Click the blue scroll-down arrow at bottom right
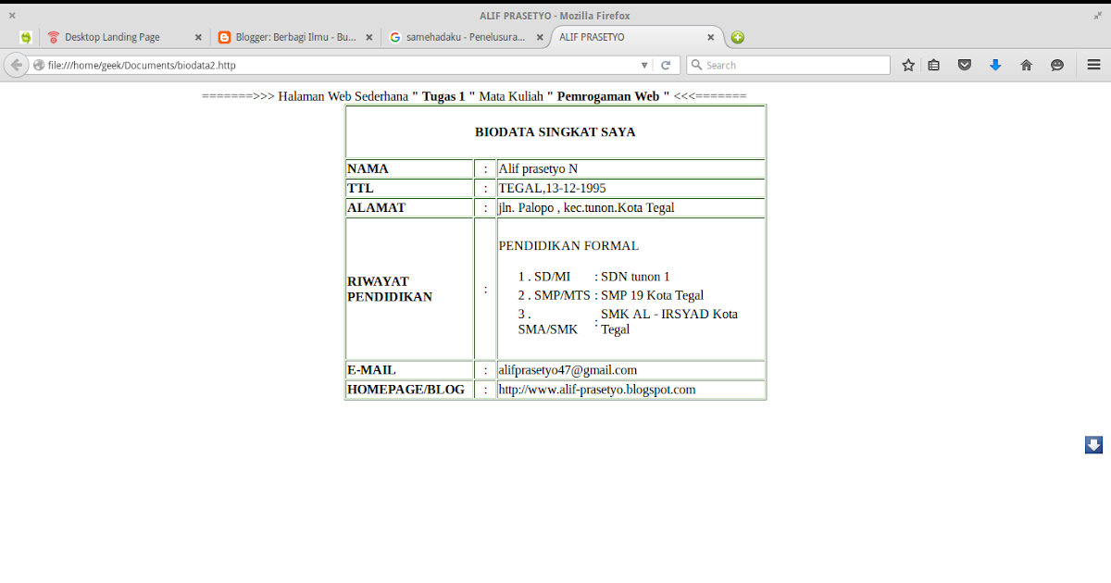This screenshot has height=583, width=1111. 1093,444
